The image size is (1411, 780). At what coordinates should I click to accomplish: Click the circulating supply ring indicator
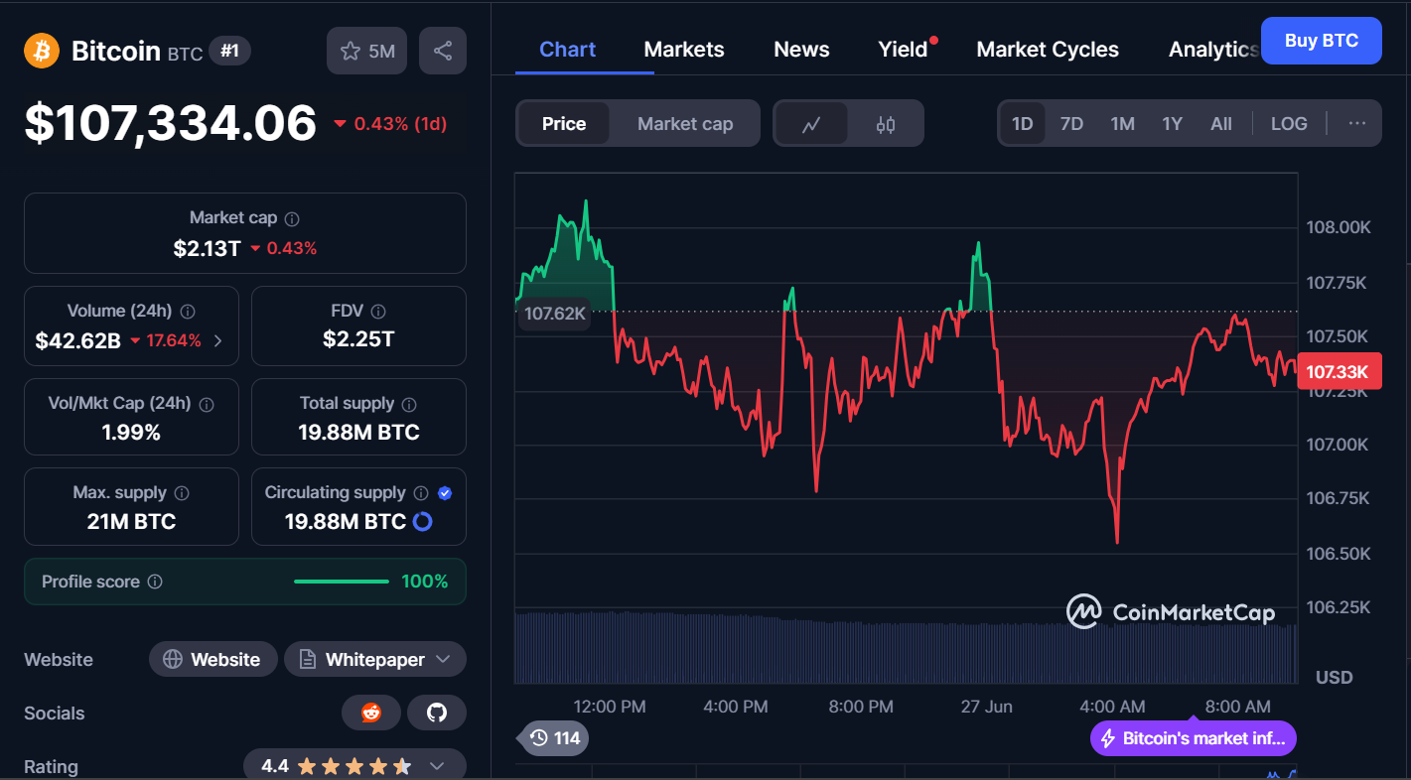click(x=422, y=521)
